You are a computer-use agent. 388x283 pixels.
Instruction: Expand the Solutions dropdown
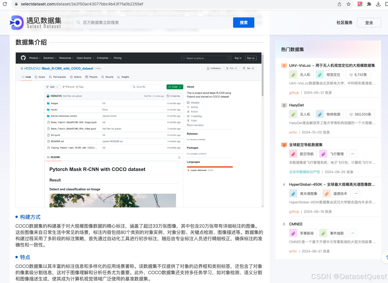click(x=50, y=58)
